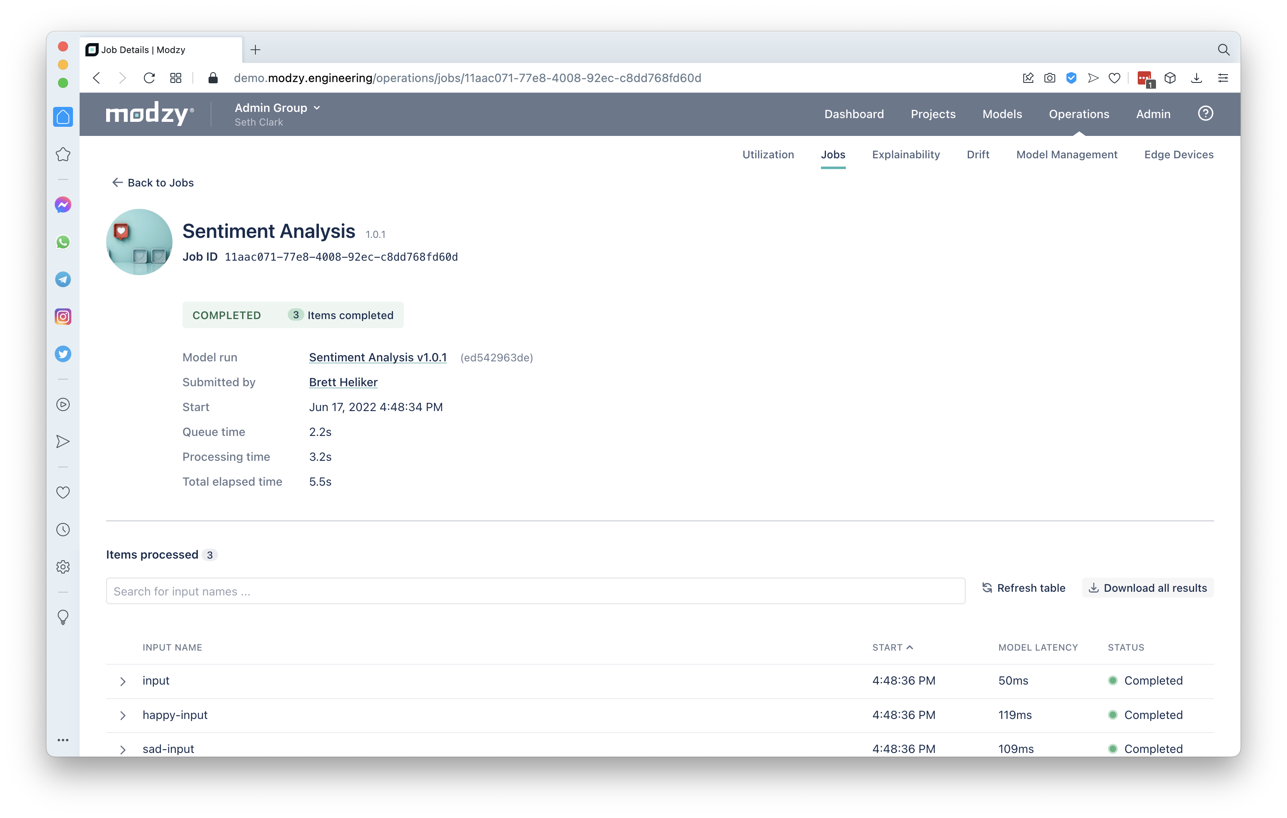Open Messenger in the browser sidebar
This screenshot has height=818, width=1287.
pos(63,205)
